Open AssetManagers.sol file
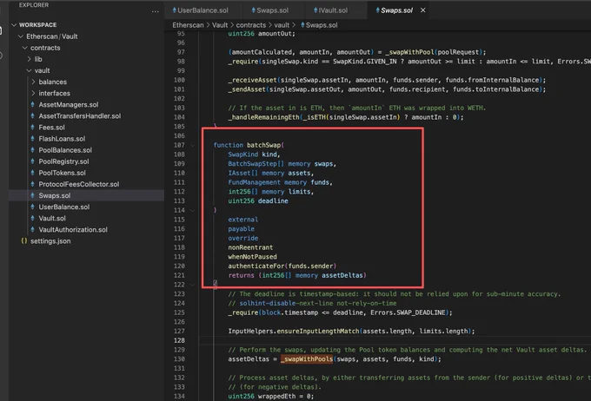Image resolution: width=591 pixels, height=401 pixels. pos(68,105)
